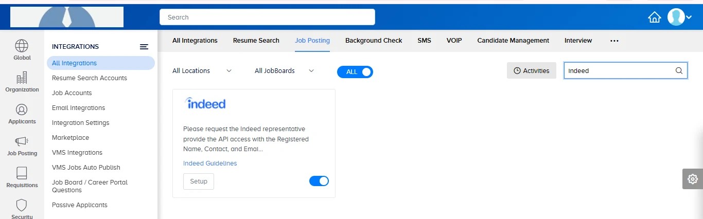Switch to All Integrations tab

[x=195, y=41]
